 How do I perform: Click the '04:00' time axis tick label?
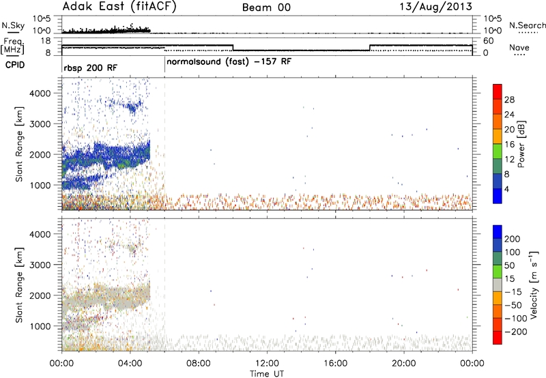[130, 364]
